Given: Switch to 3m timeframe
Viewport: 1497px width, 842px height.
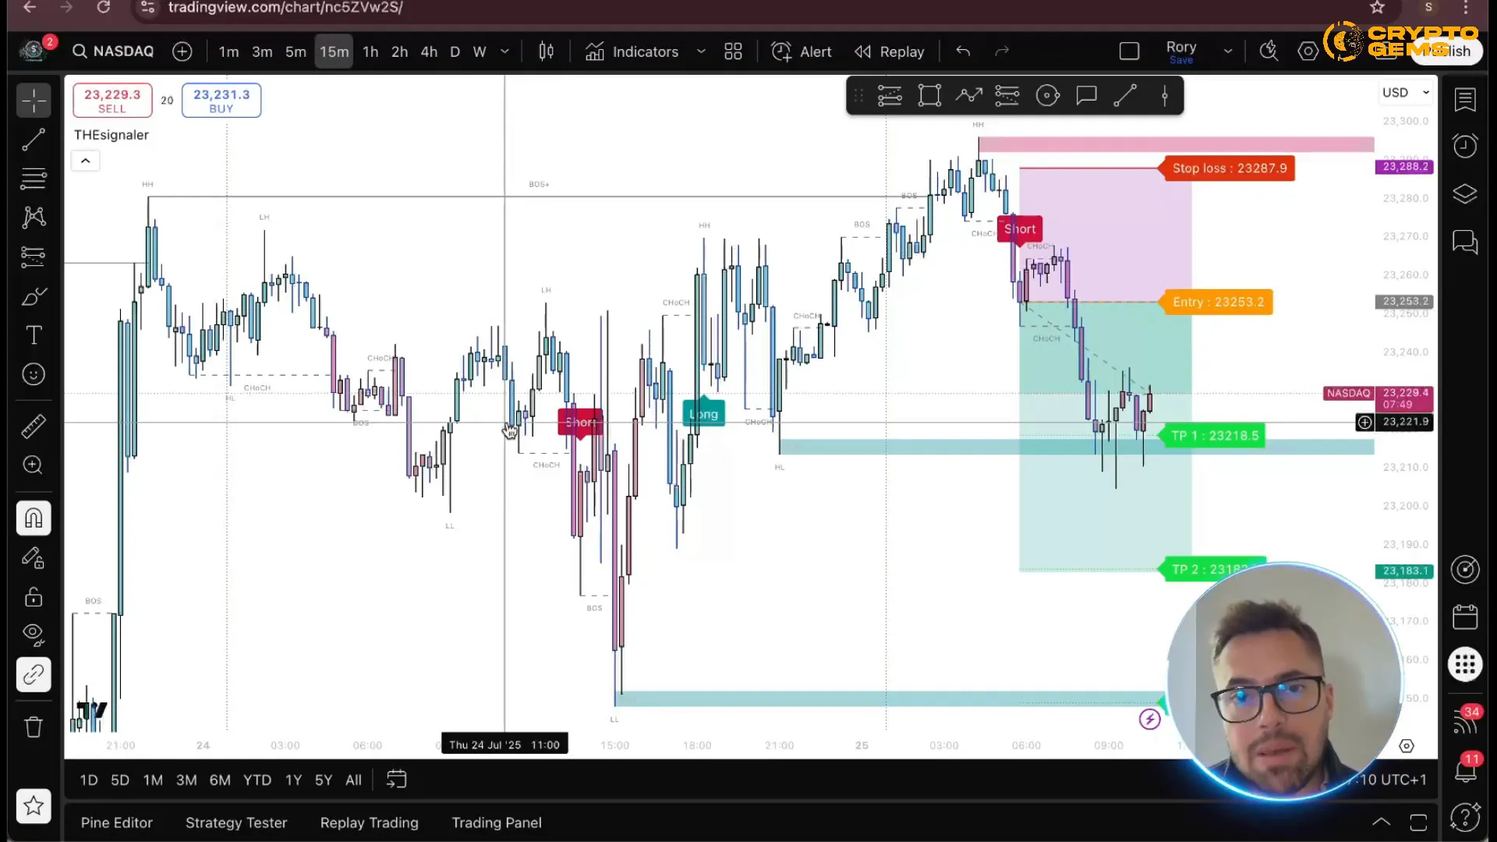Looking at the screenshot, I should point(262,51).
